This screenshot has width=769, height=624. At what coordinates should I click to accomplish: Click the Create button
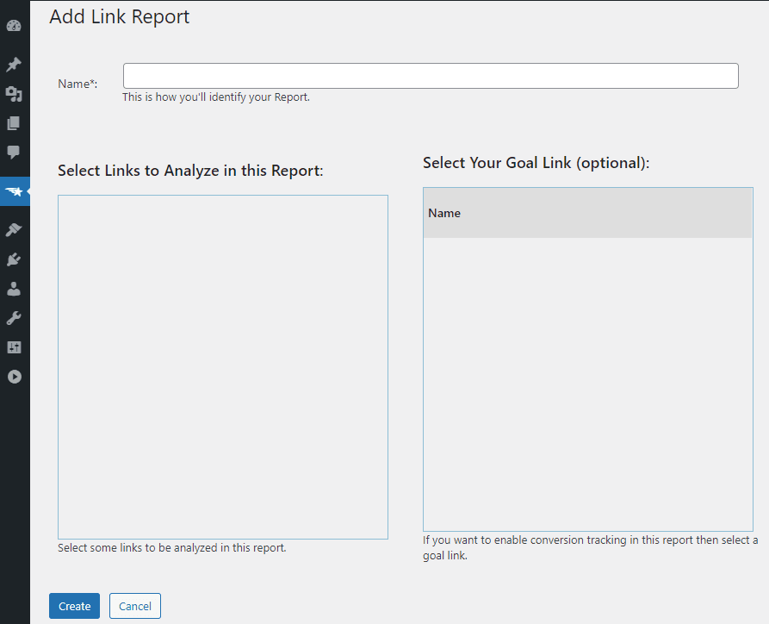click(75, 606)
